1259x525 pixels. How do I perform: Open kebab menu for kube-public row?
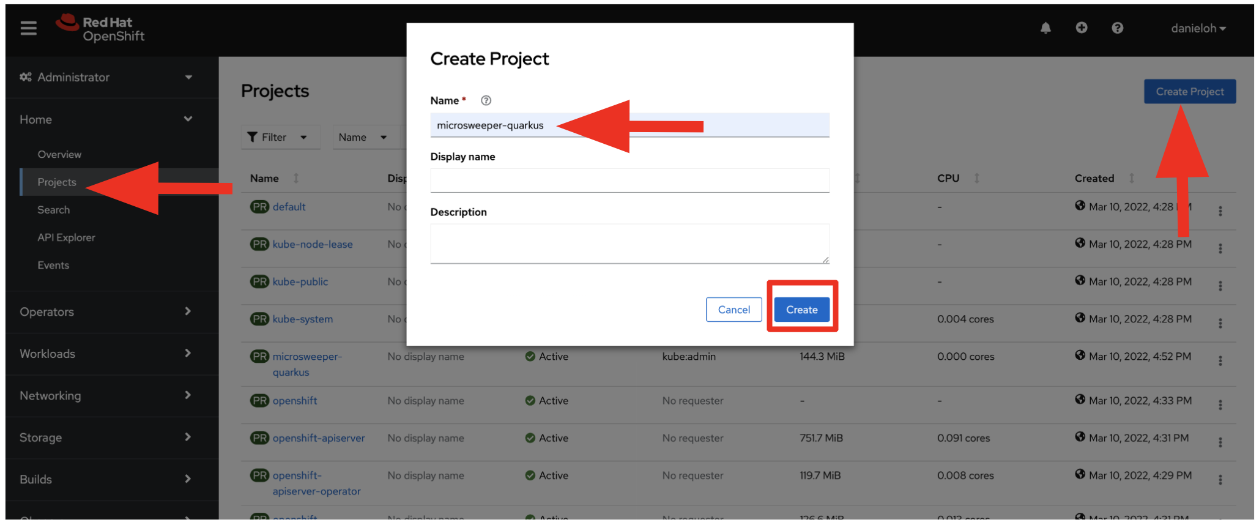coord(1220,286)
